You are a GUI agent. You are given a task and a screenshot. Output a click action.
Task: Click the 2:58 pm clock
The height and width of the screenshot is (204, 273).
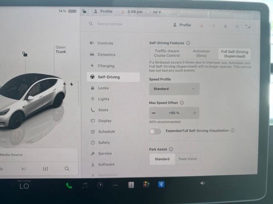[135, 12]
